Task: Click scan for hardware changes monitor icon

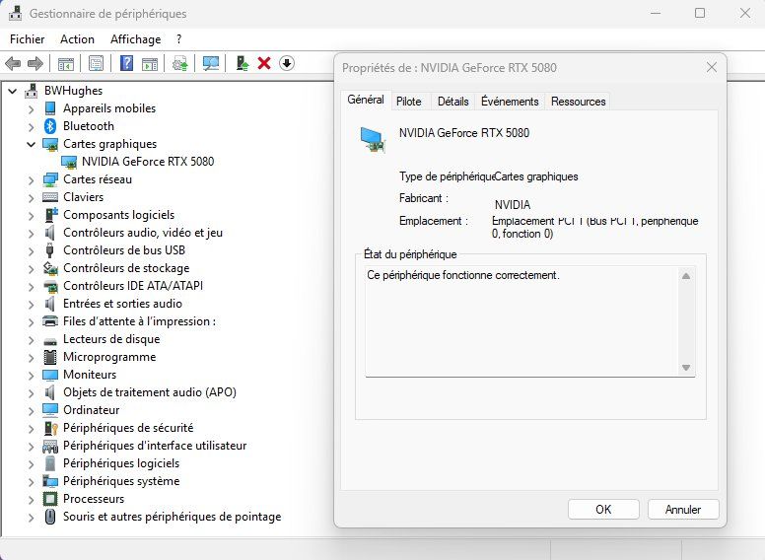Action: [211, 63]
